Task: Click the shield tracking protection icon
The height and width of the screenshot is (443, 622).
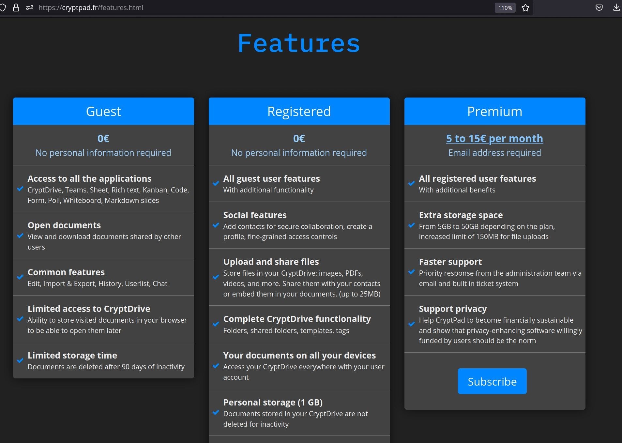Action: coord(2,8)
